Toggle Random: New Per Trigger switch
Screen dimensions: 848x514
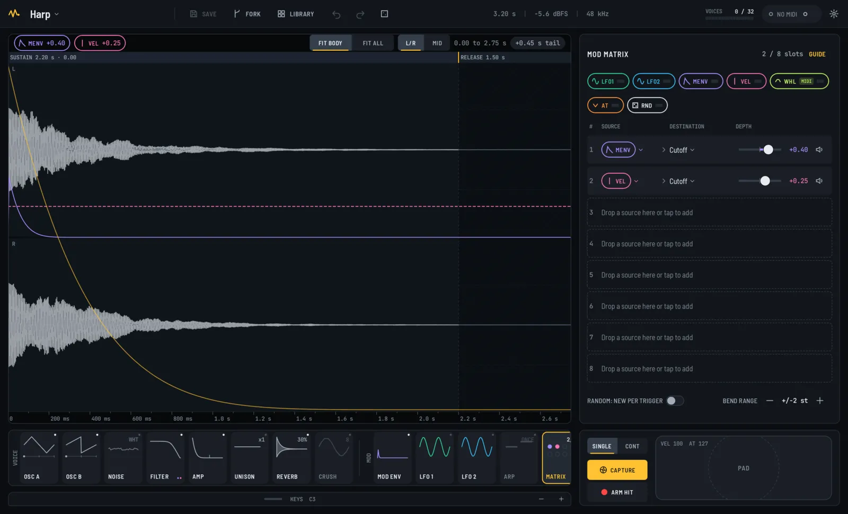[675, 401]
